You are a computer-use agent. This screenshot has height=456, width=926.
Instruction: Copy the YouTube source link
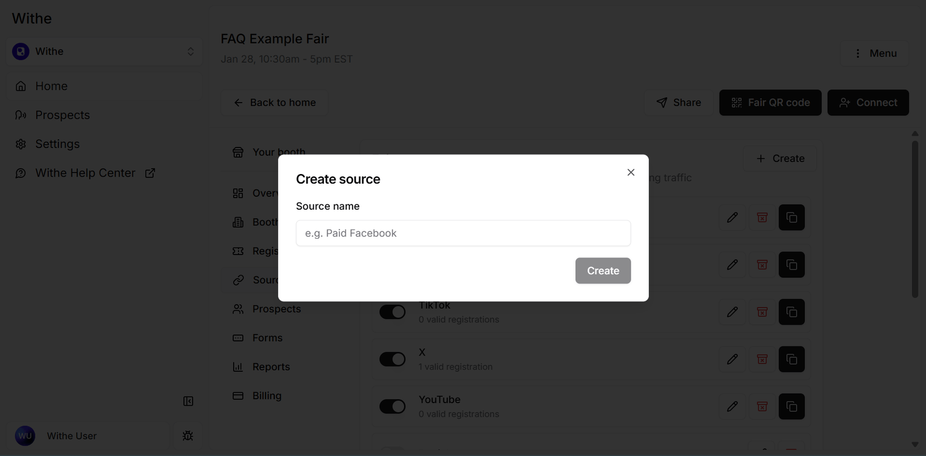click(x=792, y=406)
